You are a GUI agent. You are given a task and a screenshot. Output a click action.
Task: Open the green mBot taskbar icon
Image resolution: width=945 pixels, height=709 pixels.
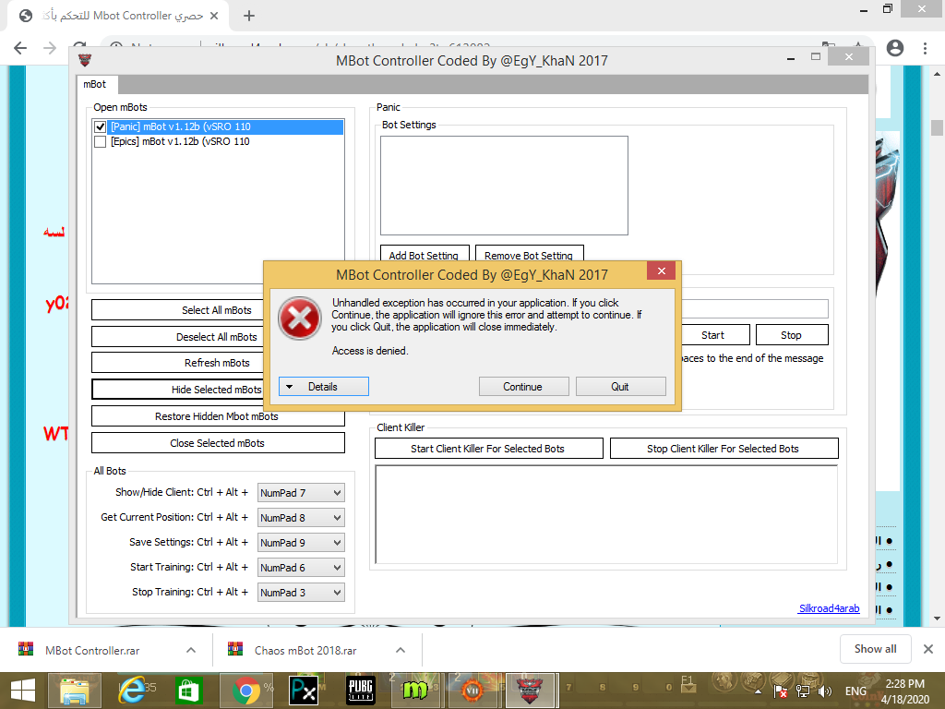pyautogui.click(x=415, y=691)
